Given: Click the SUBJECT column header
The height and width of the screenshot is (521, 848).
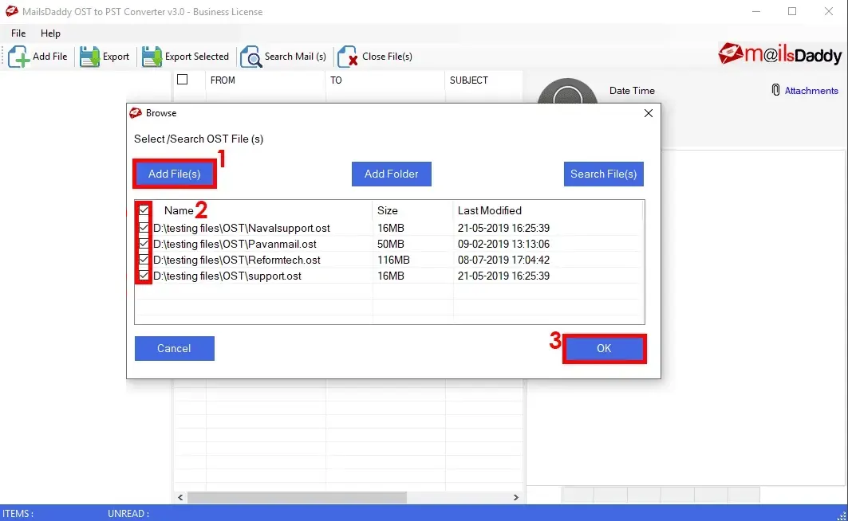Looking at the screenshot, I should tap(469, 80).
